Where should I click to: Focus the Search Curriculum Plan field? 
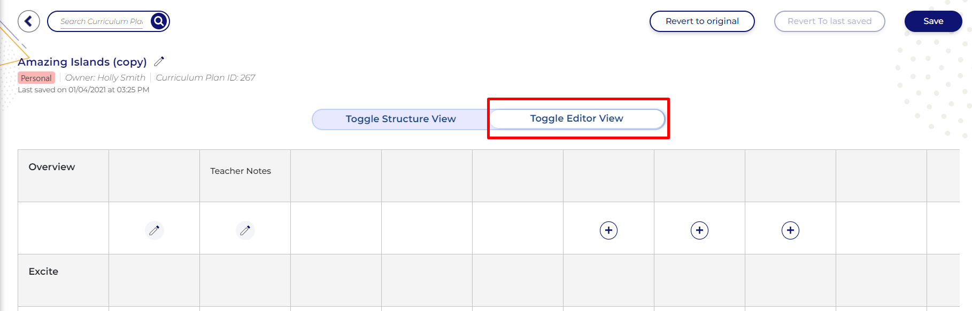102,21
